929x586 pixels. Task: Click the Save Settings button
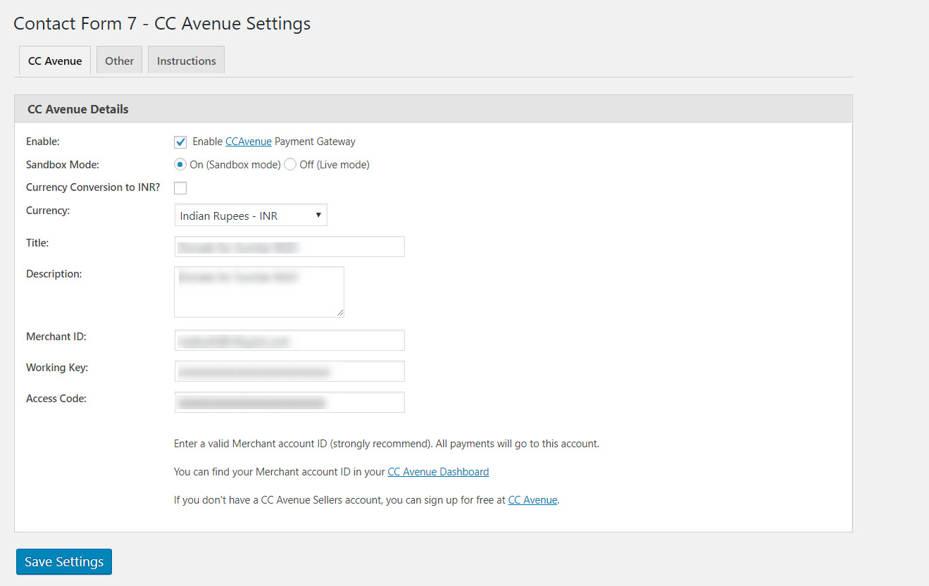tap(64, 561)
